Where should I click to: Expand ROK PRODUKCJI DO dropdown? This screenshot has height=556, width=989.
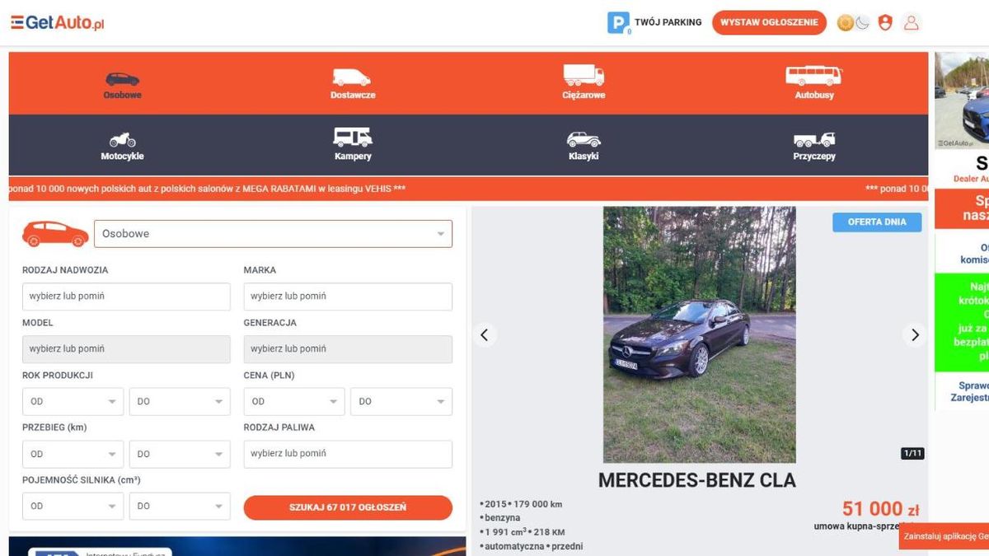[180, 402]
